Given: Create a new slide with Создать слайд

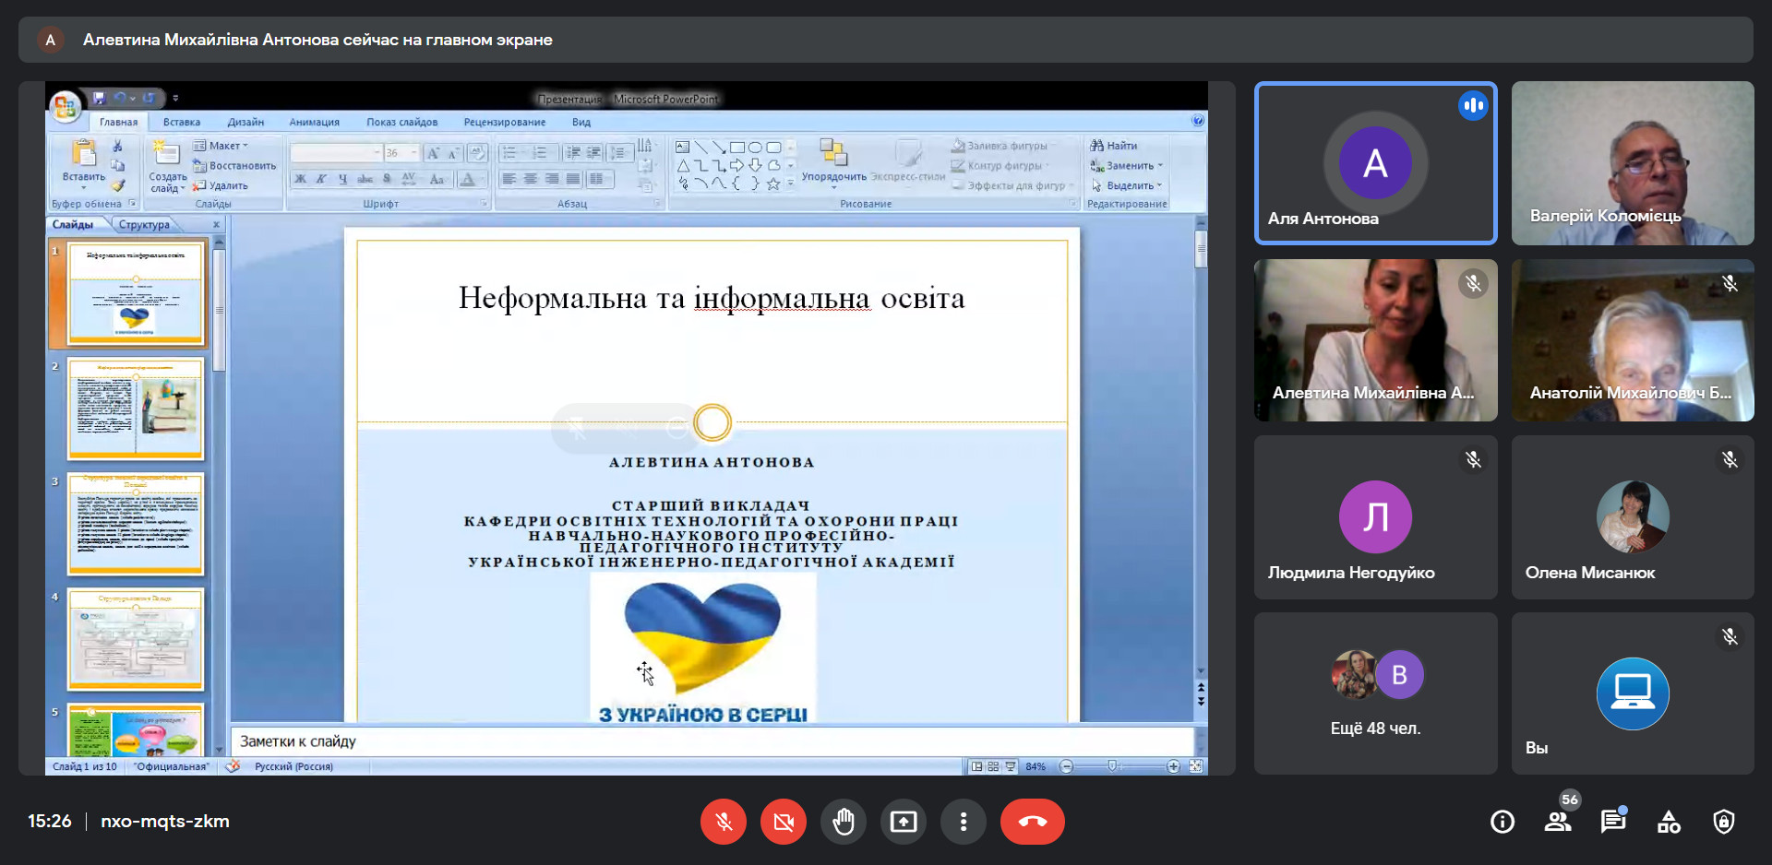Looking at the screenshot, I should click(x=167, y=166).
